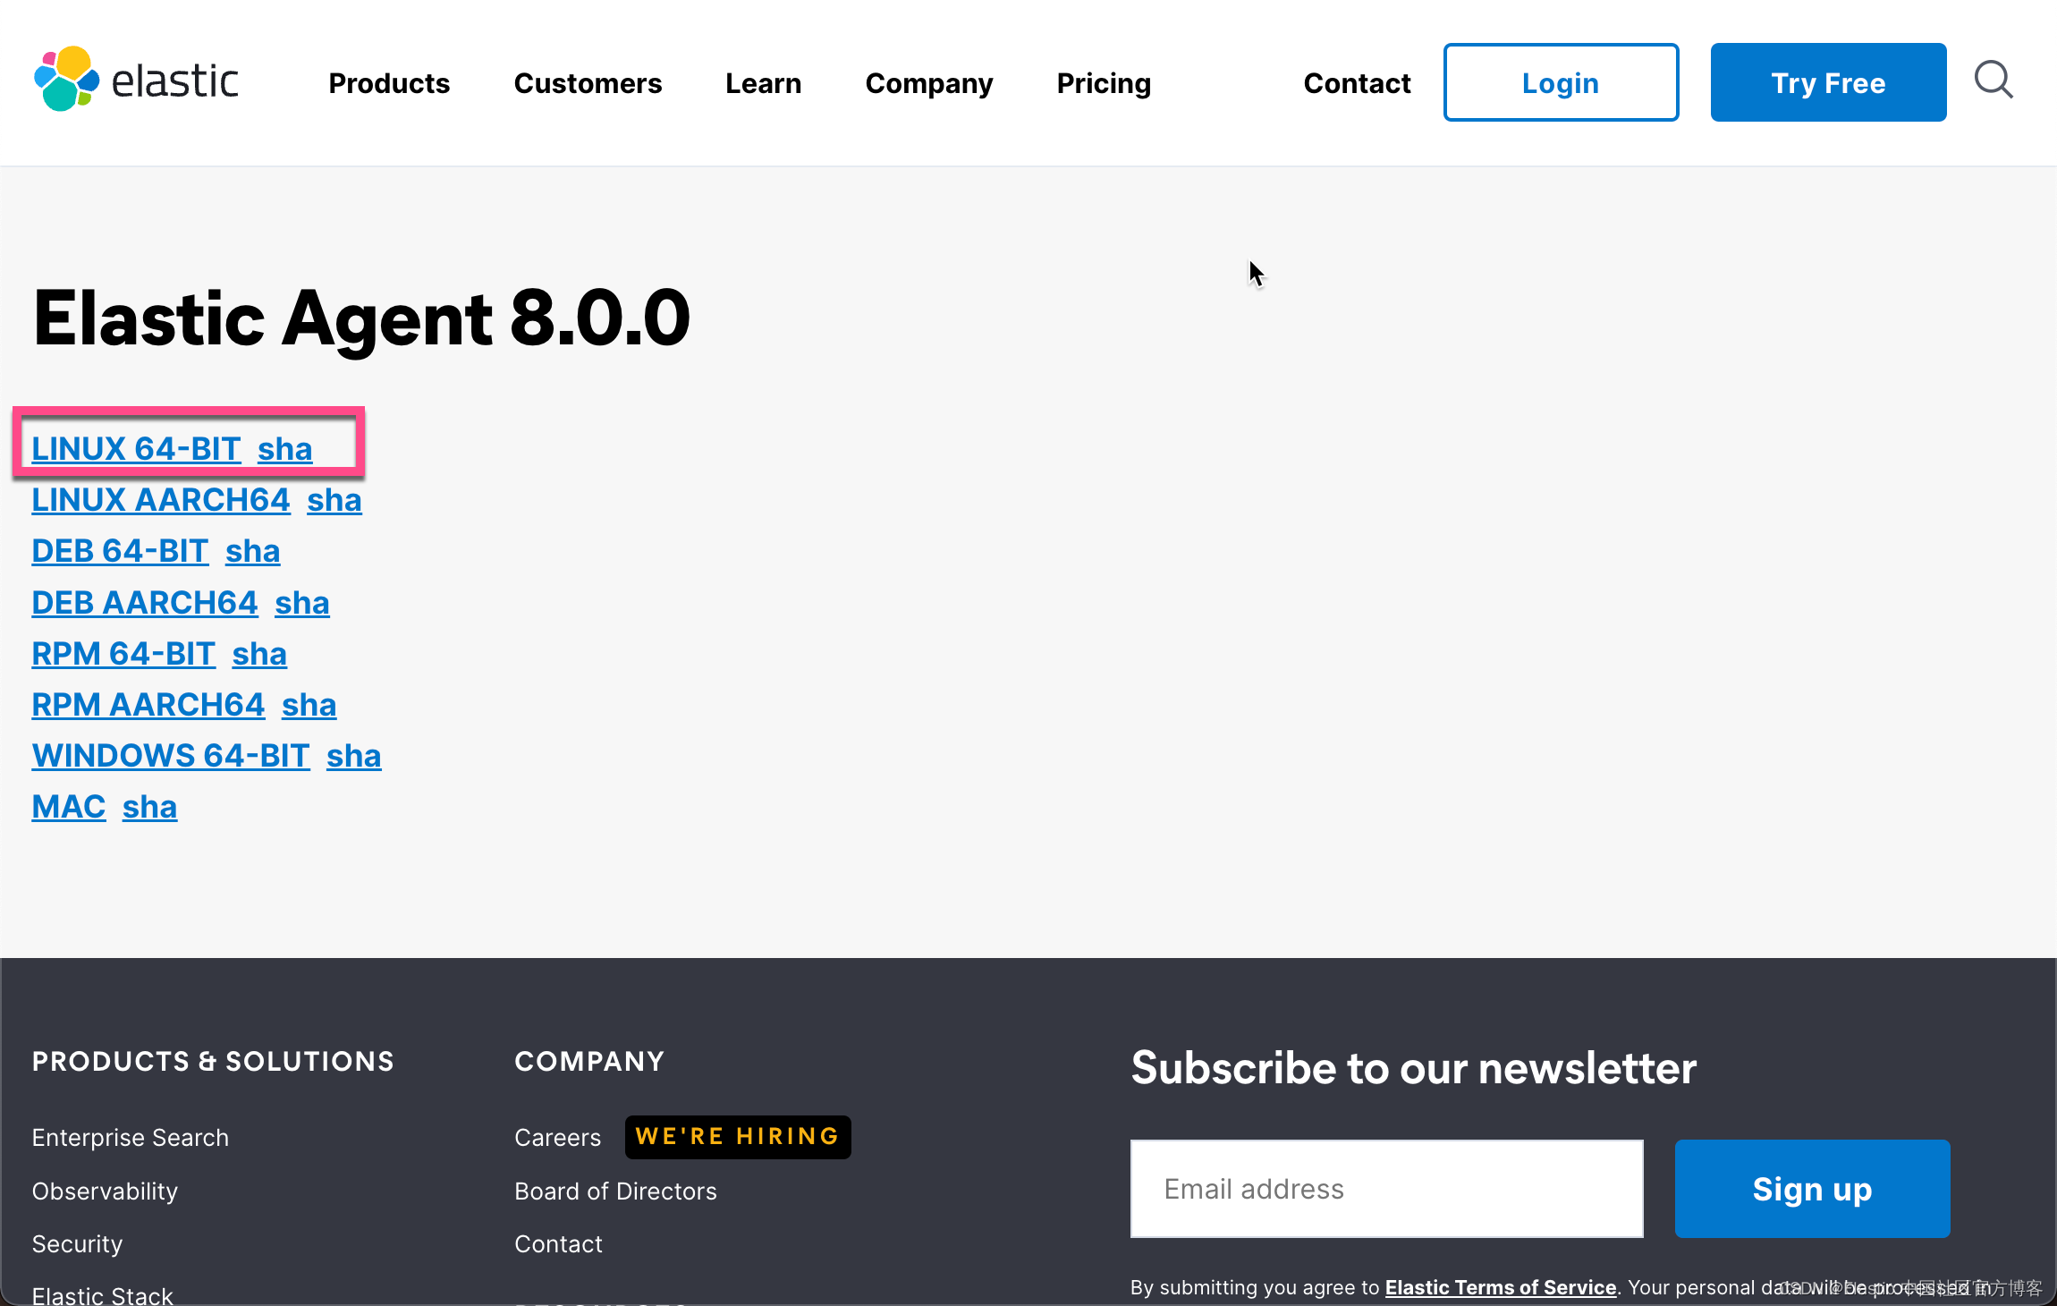Open the Learn menu

click(x=763, y=82)
